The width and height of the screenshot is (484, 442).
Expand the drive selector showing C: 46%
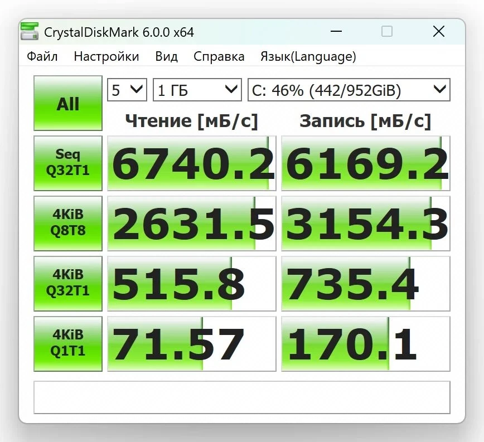pyautogui.click(x=349, y=90)
